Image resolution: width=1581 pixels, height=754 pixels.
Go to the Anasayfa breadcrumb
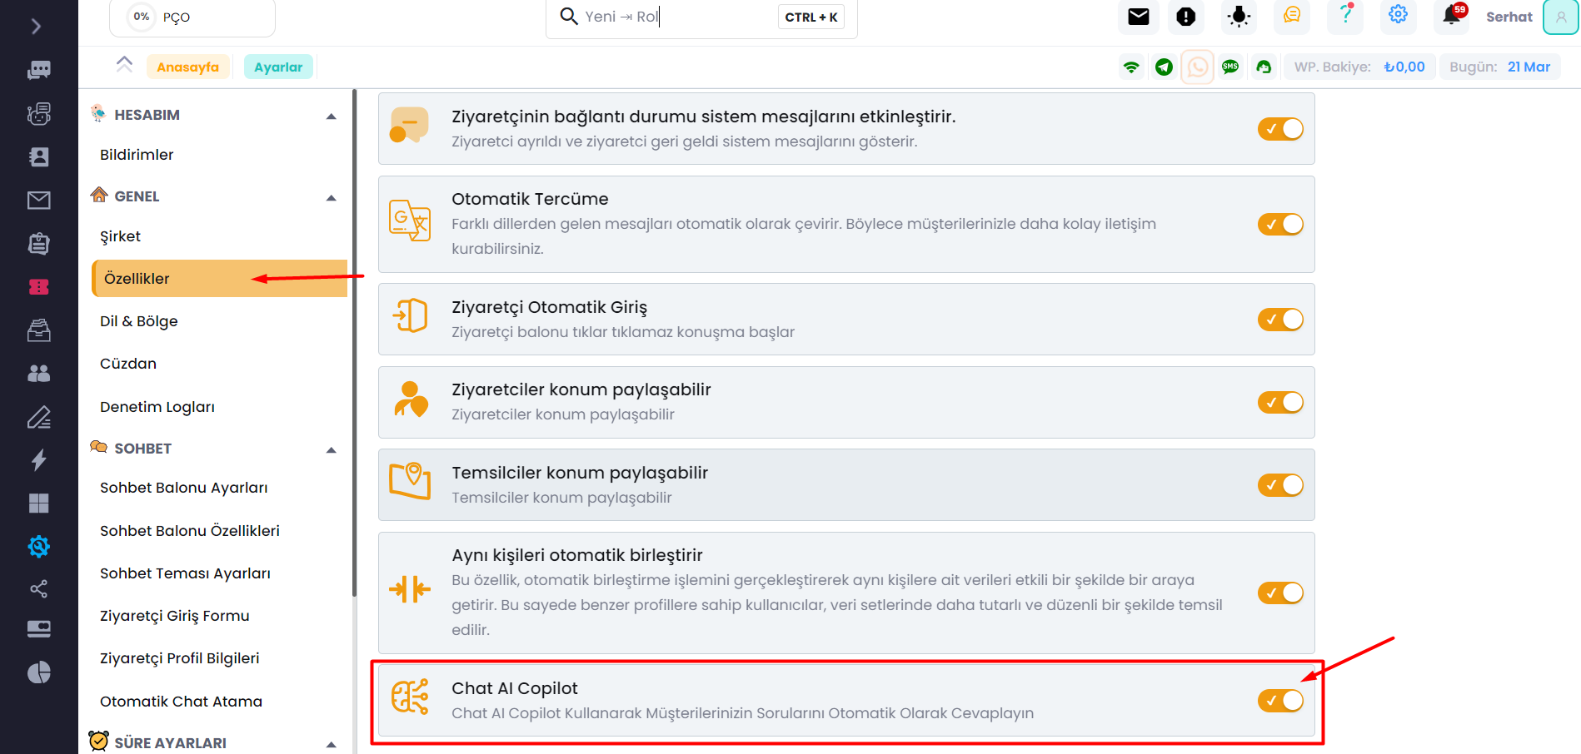pos(188,67)
